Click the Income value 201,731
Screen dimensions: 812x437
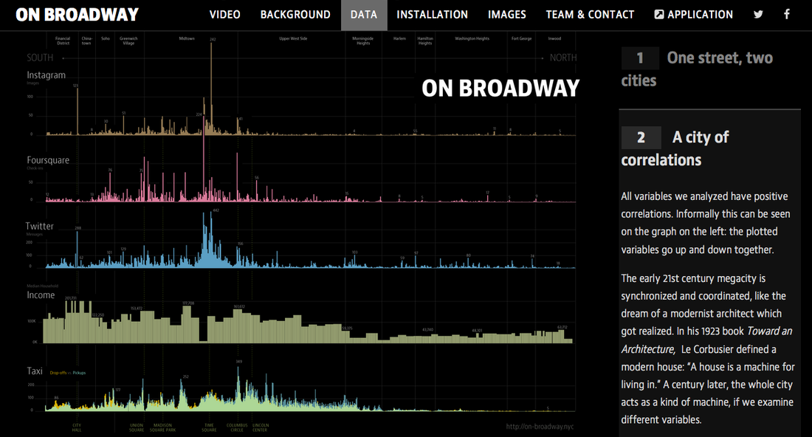(x=71, y=298)
